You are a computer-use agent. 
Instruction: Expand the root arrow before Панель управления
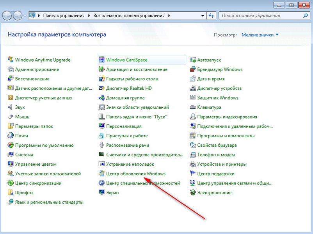(39, 16)
